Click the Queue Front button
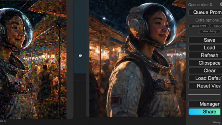 (199, 26)
